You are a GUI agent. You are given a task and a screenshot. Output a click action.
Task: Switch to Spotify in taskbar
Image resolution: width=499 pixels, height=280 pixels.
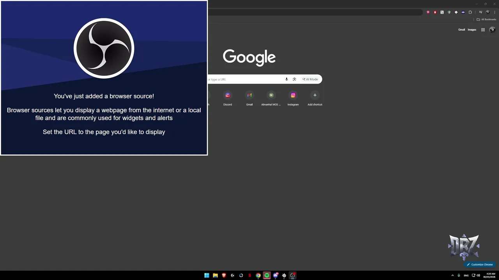tap(267, 275)
